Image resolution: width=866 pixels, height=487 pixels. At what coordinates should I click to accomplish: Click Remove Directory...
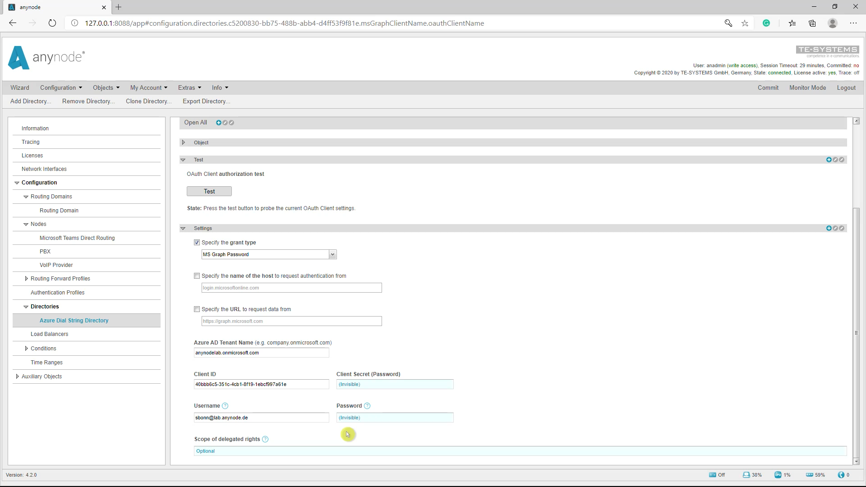coord(88,101)
